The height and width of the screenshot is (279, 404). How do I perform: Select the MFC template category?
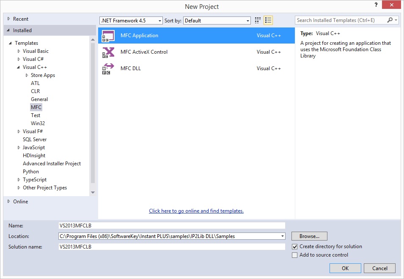[36, 107]
